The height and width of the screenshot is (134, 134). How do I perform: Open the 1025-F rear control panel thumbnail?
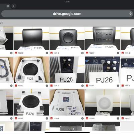[103, 38]
